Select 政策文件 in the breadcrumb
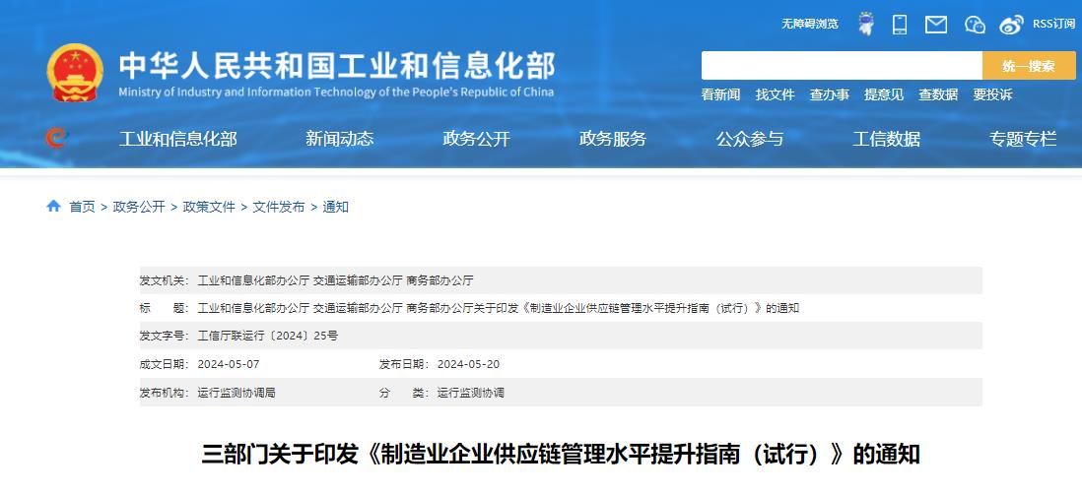Image resolution: width=1082 pixels, height=493 pixels. point(209,207)
